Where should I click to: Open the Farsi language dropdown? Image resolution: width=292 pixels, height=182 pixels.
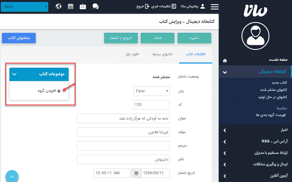tap(151, 91)
